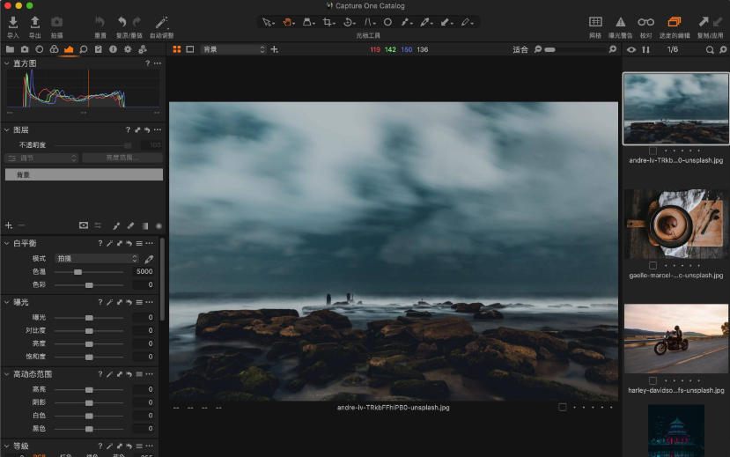Toggle Edit Selected Variants (选定的编辑)
The image size is (730, 457).
pos(675,22)
